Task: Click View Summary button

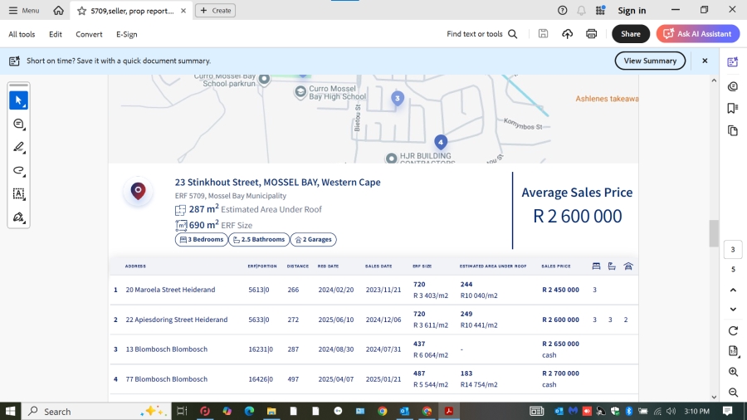Action: [x=650, y=61]
